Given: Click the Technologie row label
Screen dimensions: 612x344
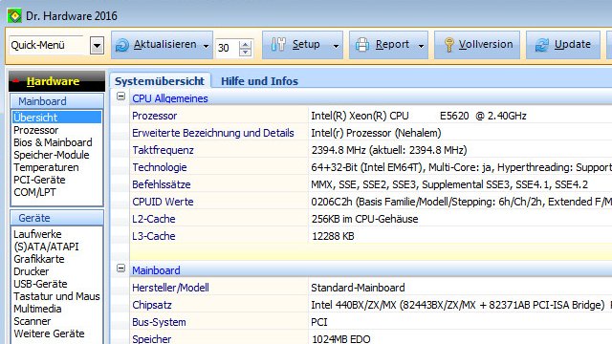Looking at the screenshot, I should pos(160,167).
